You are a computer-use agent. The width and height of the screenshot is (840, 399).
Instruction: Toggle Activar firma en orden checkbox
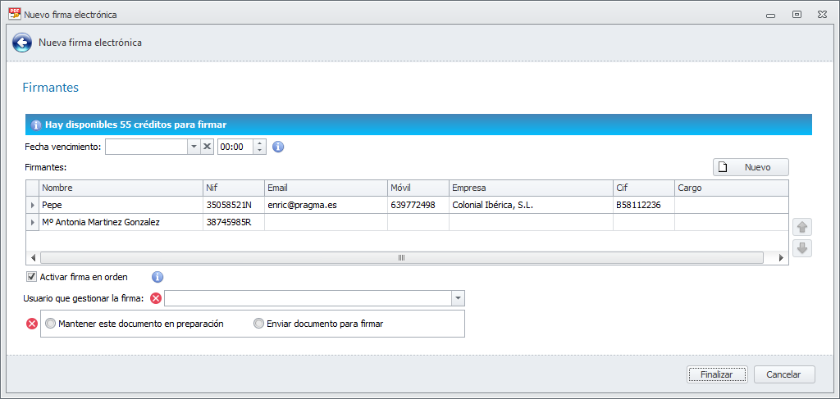[x=32, y=277]
